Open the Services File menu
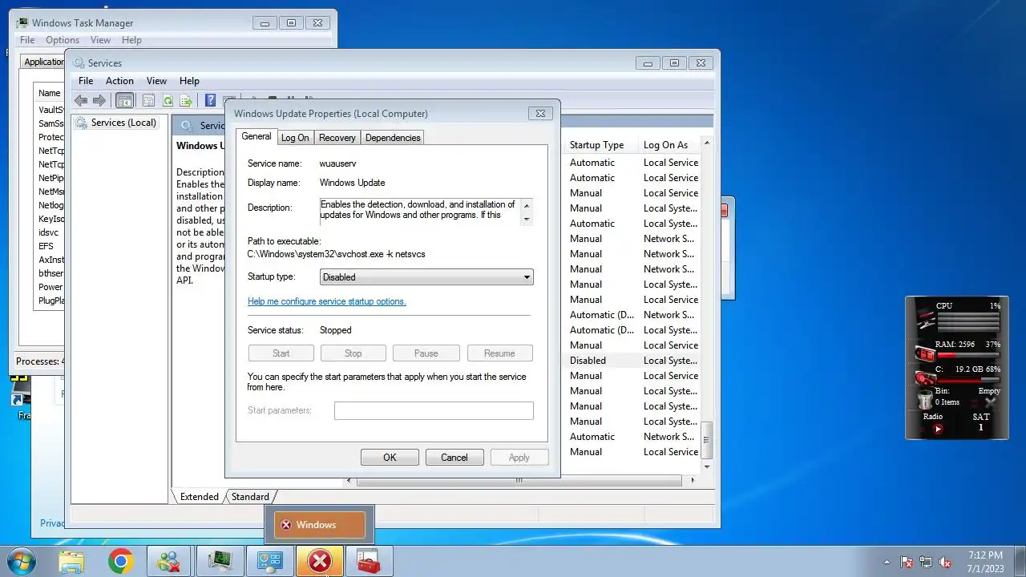Screen dimensions: 1026x577 coord(86,81)
